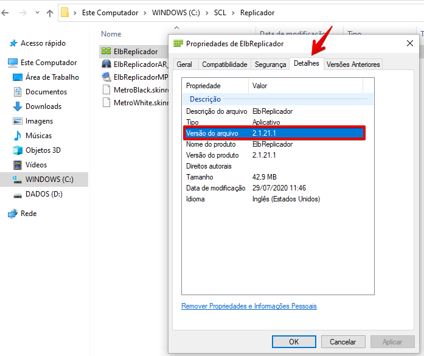Click the Downloads blue arrow icon

(18, 106)
